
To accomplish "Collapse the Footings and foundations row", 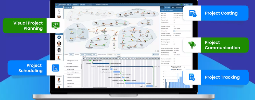I will pos(65,66).
